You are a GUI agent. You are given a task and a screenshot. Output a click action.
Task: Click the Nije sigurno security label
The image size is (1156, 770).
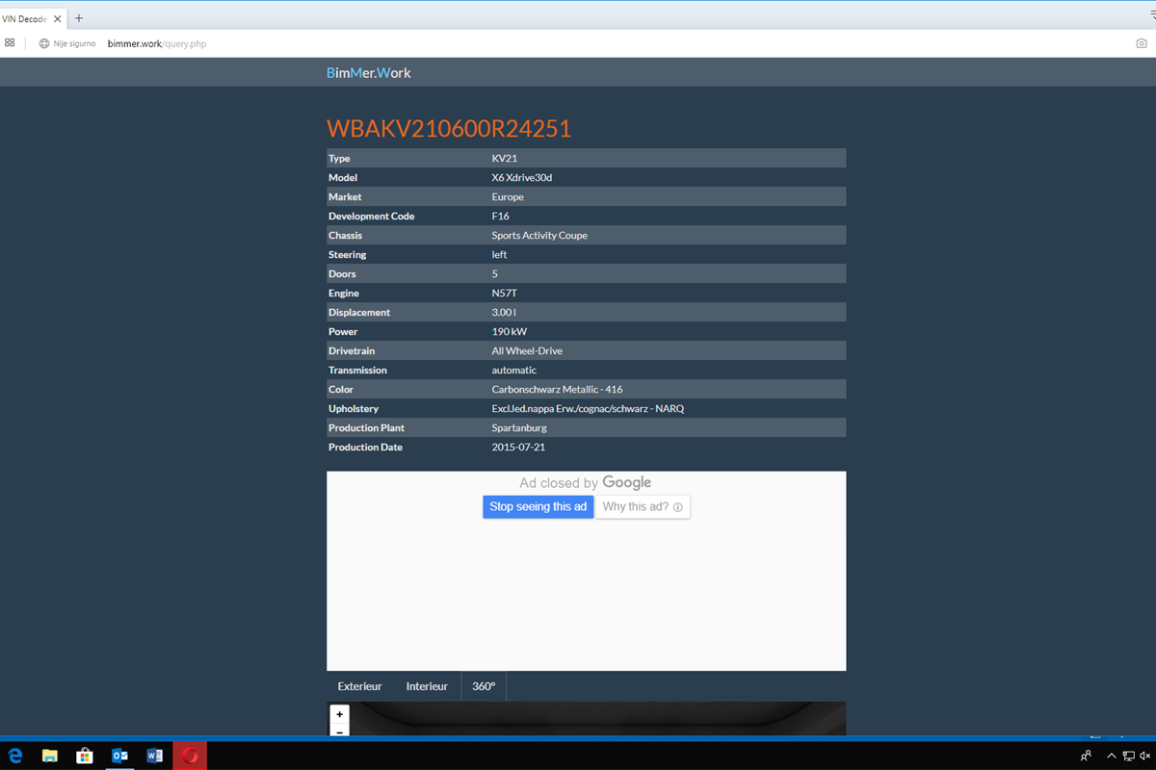point(74,43)
